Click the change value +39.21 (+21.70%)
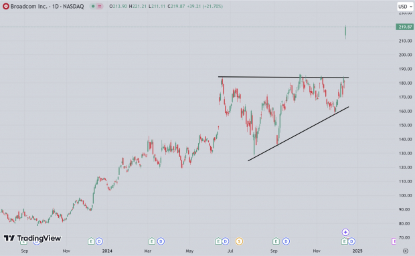The width and height of the screenshot is (415, 256). click(x=205, y=6)
